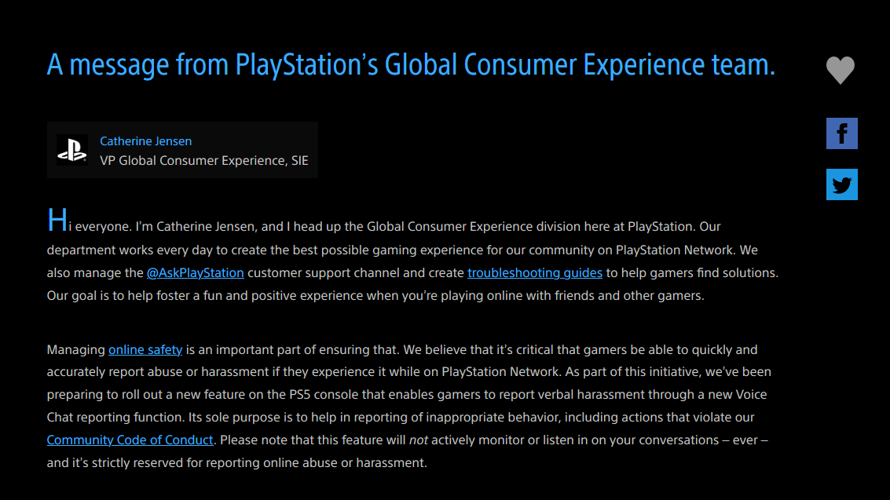This screenshot has width=890, height=500.
Task: Click the line ending "through a new Voice"
Action: tap(407, 395)
